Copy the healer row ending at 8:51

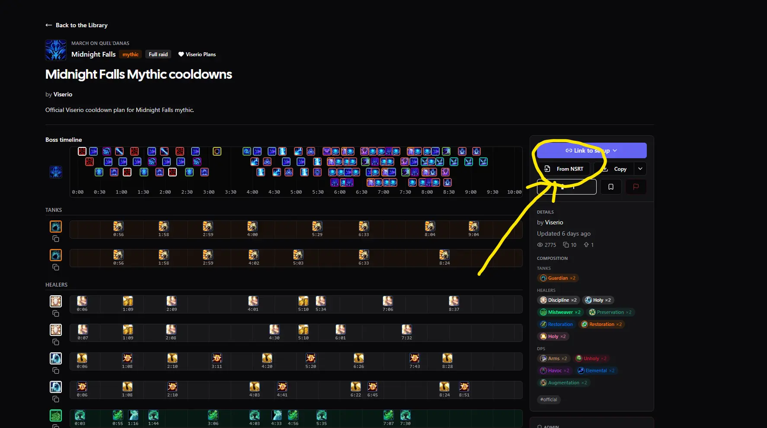(56, 399)
